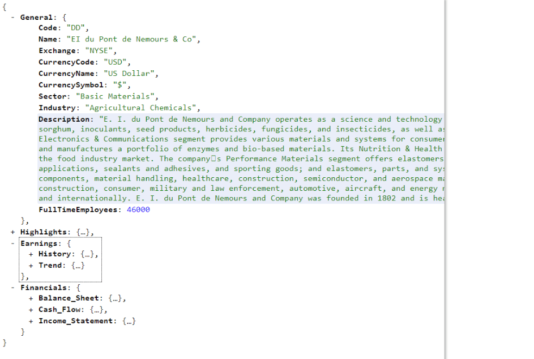Click the description line starting "and manufactures a portfolio"
534x359 pixels.
241,149
